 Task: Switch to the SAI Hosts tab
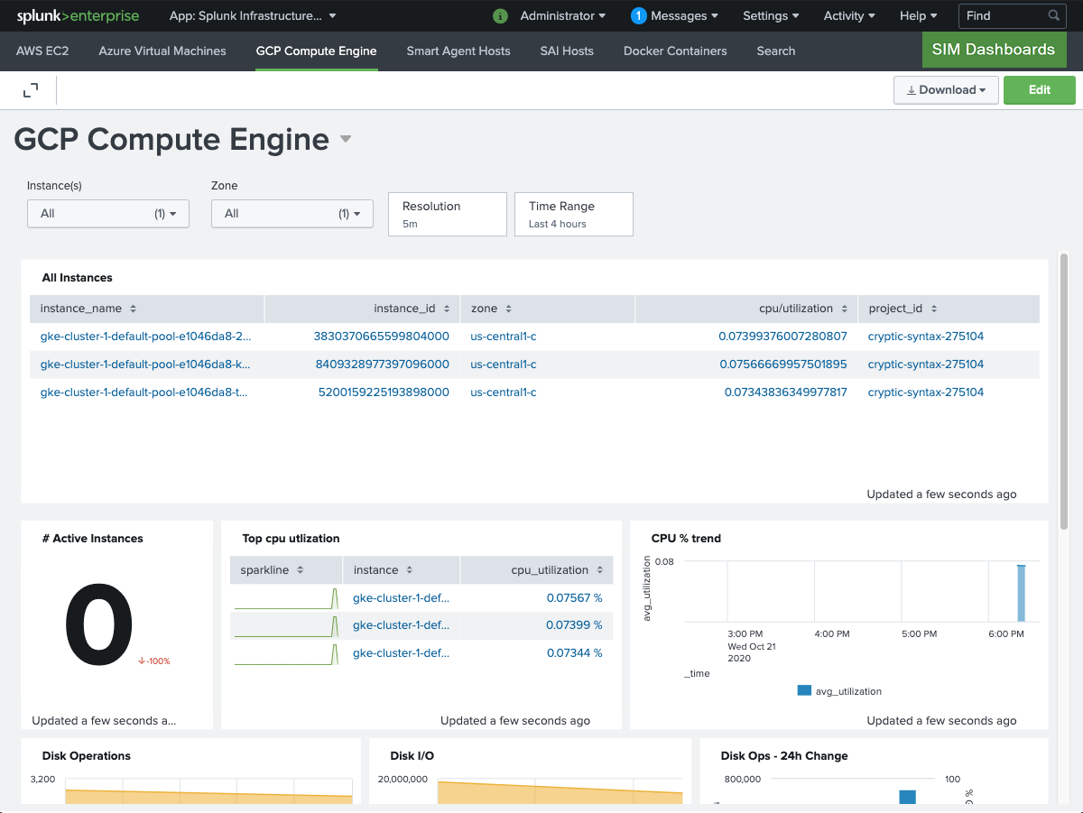pyautogui.click(x=567, y=51)
